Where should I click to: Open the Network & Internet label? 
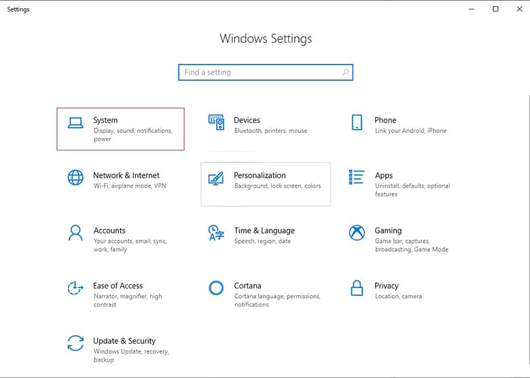pyautogui.click(x=126, y=176)
